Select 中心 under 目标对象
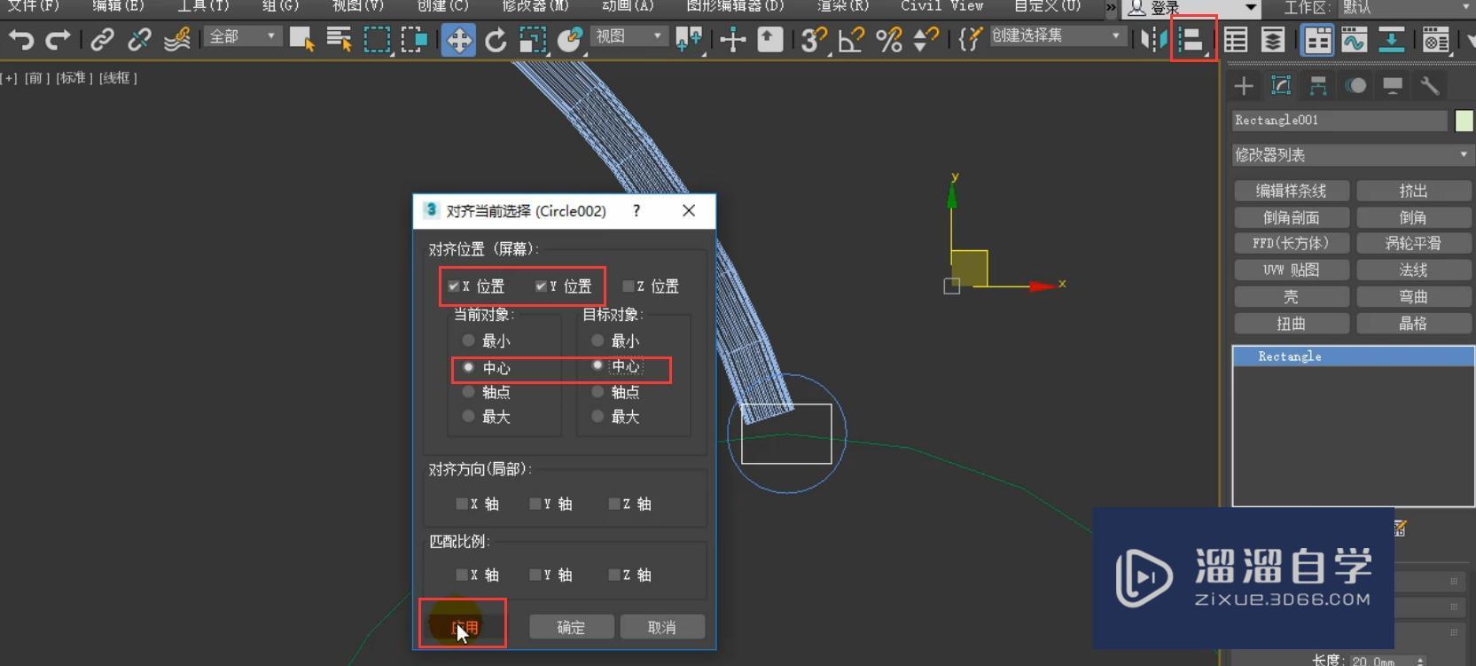Viewport: 1476px width, 666px height. point(597,365)
